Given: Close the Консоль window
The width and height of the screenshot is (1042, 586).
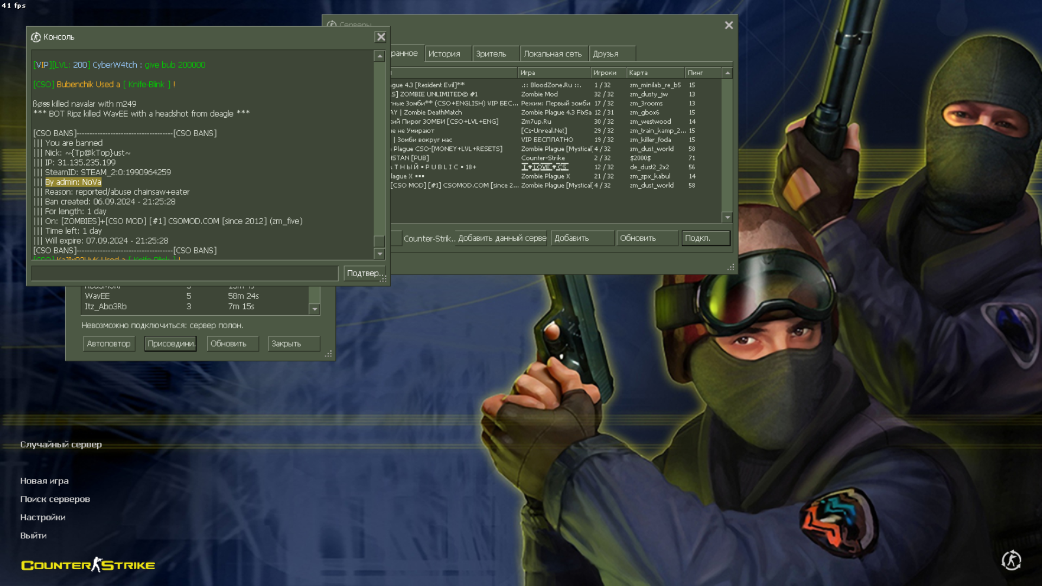Looking at the screenshot, I should (x=380, y=37).
